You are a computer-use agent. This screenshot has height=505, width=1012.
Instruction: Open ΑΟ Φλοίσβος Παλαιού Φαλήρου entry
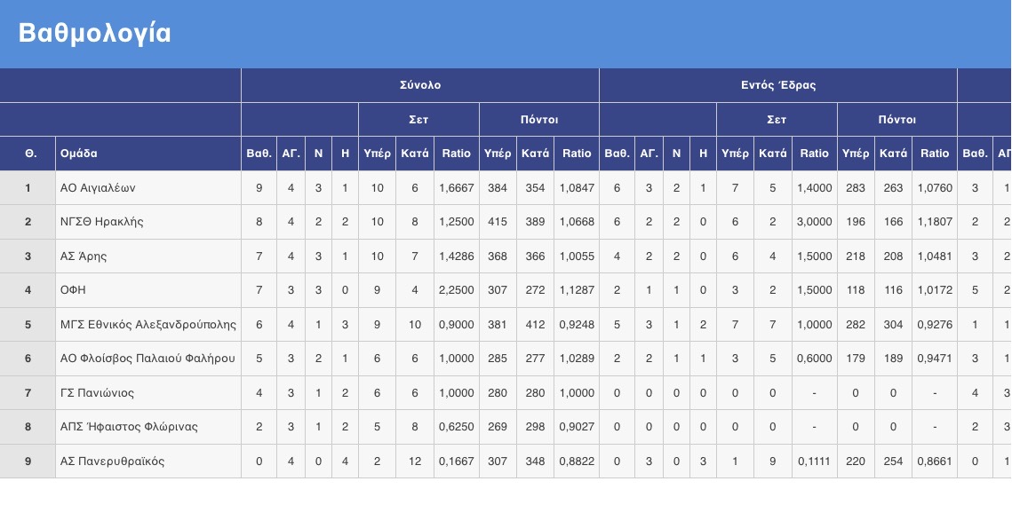tap(147, 359)
